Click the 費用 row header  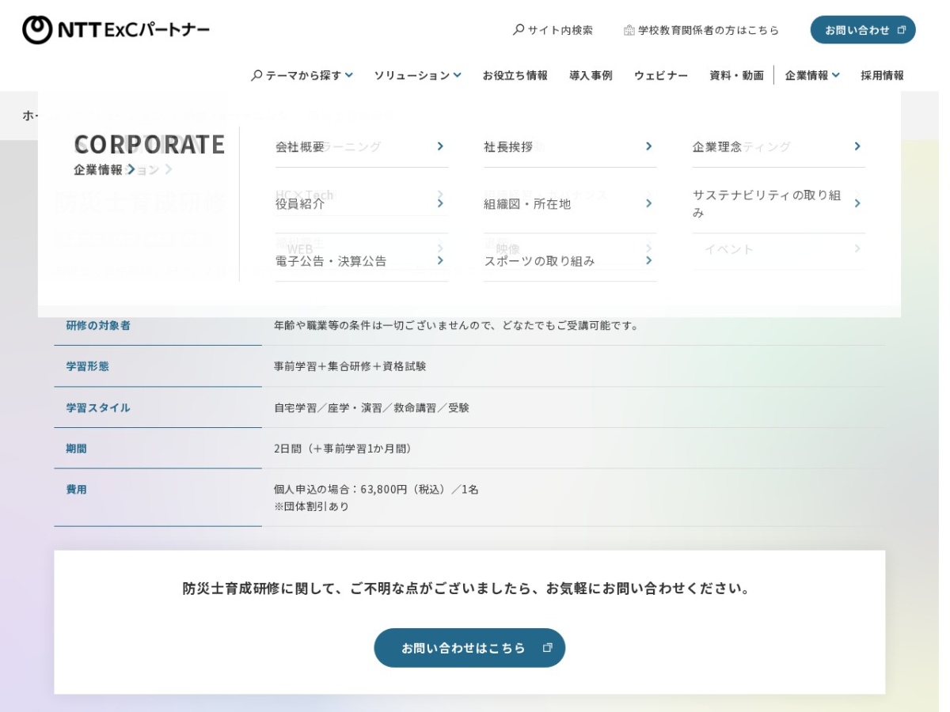point(77,490)
